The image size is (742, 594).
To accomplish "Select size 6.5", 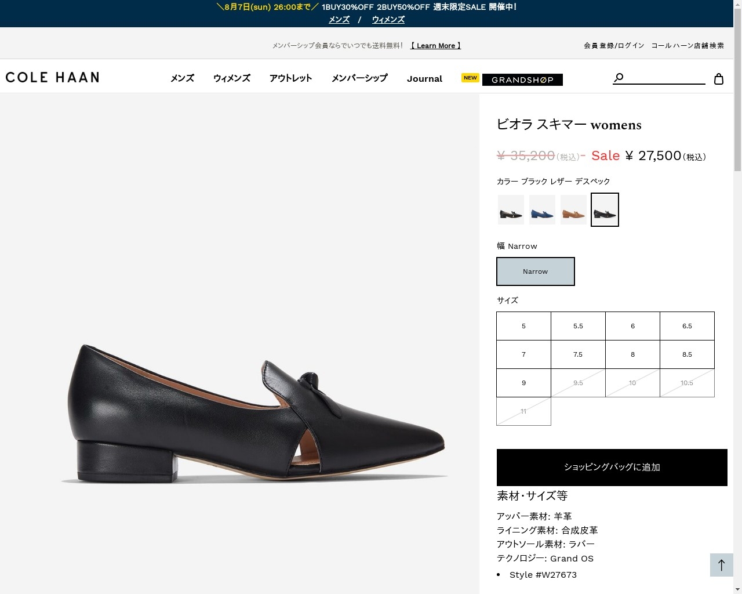I will point(687,326).
